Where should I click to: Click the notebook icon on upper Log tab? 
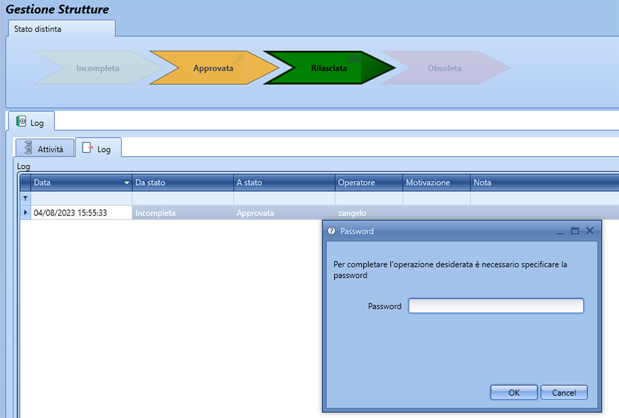[21, 122]
